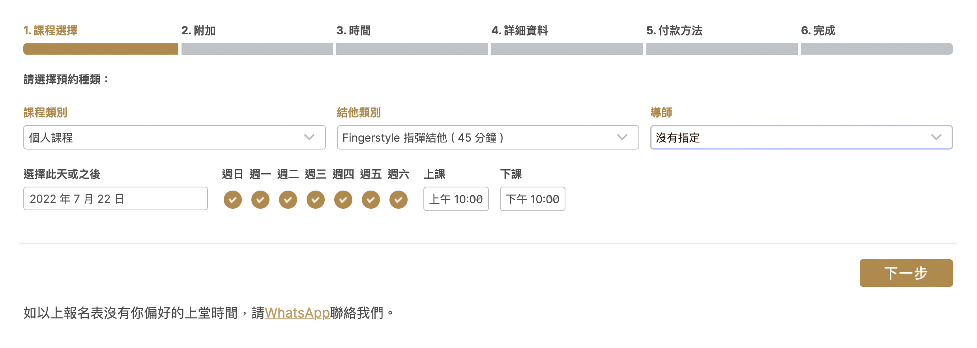Screen dimensions: 977x348
Task: Uncheck the 週日 day checkbox
Action: 233,199
